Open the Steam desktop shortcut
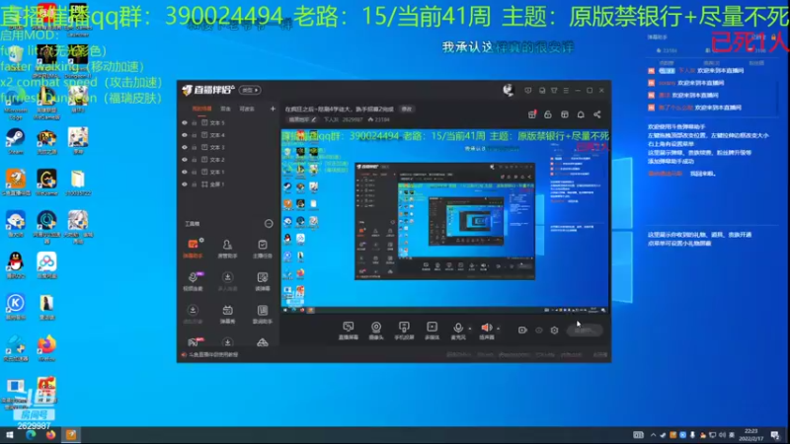Screen dimensions: 790x444 pos(16,141)
